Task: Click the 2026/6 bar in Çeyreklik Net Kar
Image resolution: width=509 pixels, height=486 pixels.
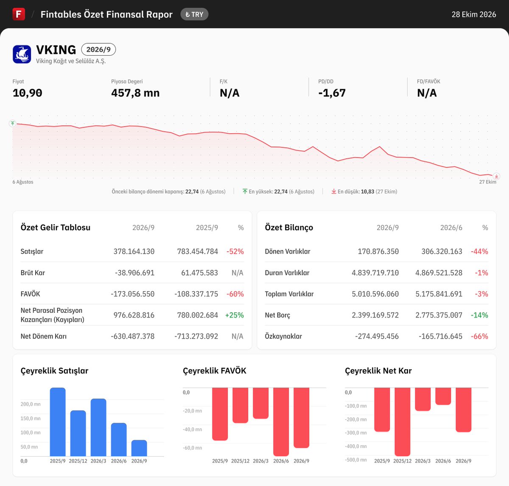Action: [443, 396]
